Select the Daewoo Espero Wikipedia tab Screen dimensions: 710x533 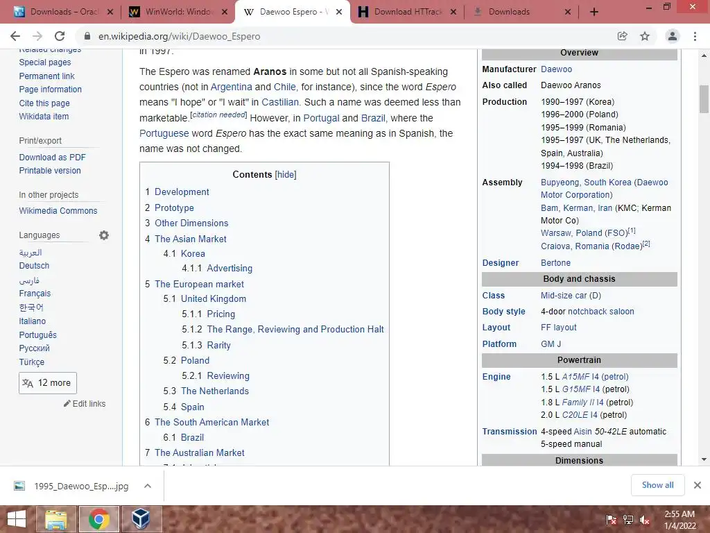pos(292,12)
